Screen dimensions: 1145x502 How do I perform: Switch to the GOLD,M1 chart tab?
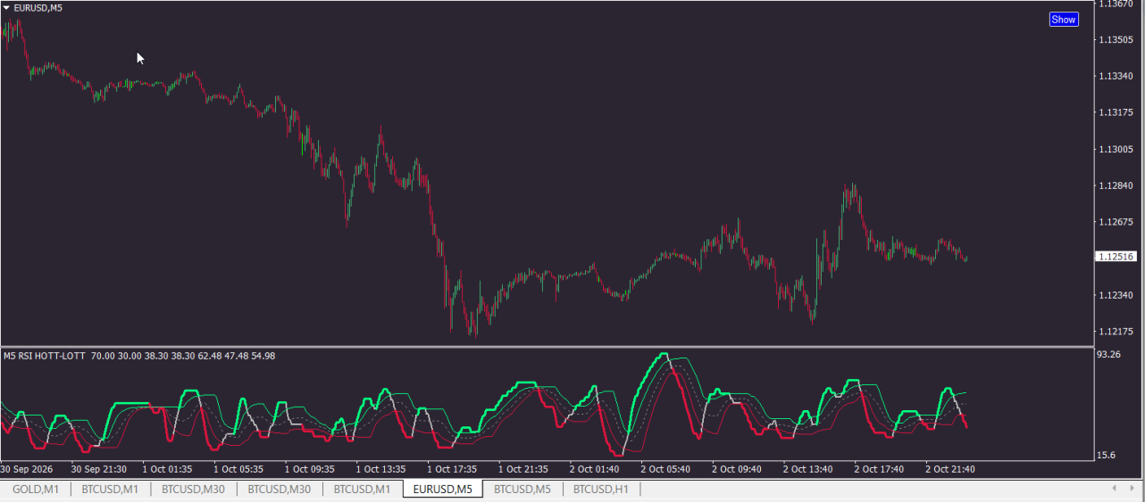click(36, 489)
